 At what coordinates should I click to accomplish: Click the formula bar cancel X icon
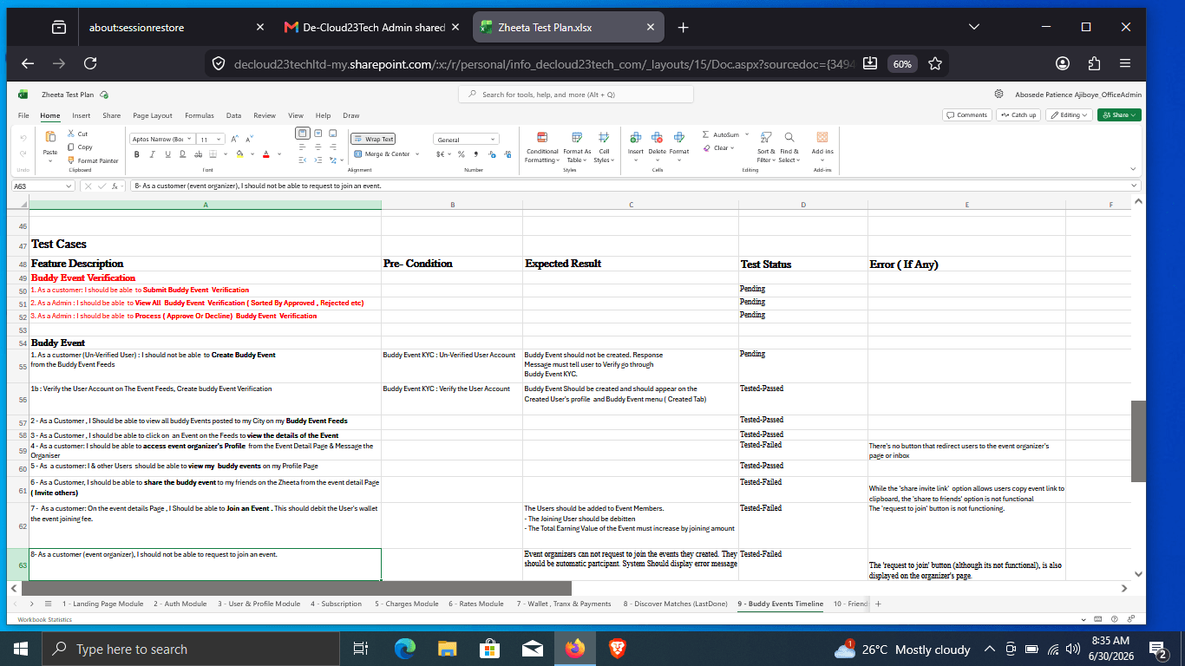coord(88,186)
